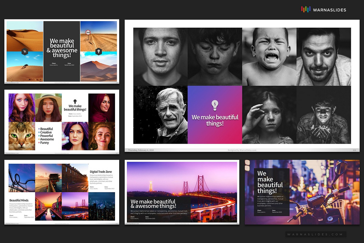Image resolution: width=364 pixels, height=243 pixels.
Task: Select the girl touching her eye portrait
Action: pyautogui.click(x=269, y=115)
